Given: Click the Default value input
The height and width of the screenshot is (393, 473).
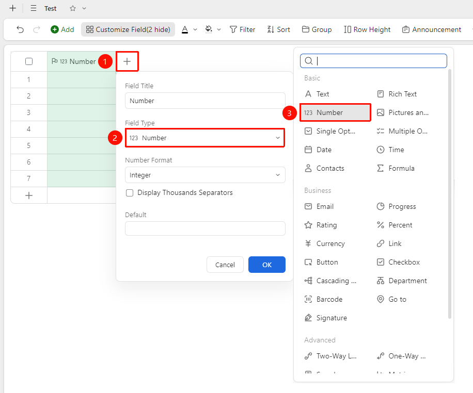Looking at the screenshot, I should [205, 228].
